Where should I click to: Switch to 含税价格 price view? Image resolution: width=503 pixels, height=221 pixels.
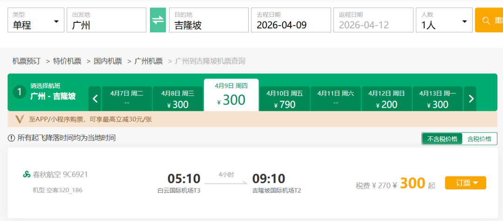tap(479, 139)
